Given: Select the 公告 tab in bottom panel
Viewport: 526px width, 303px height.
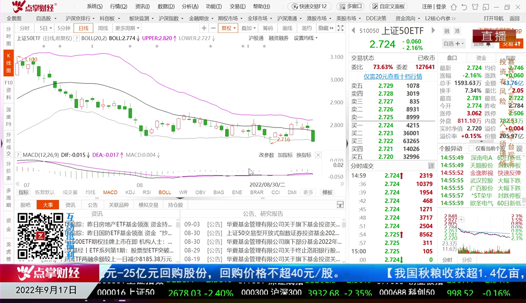Looking at the screenshot, I should pos(93,205).
